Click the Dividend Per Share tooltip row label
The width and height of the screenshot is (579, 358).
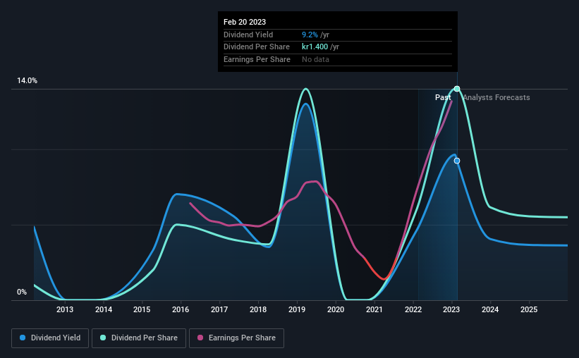point(256,47)
